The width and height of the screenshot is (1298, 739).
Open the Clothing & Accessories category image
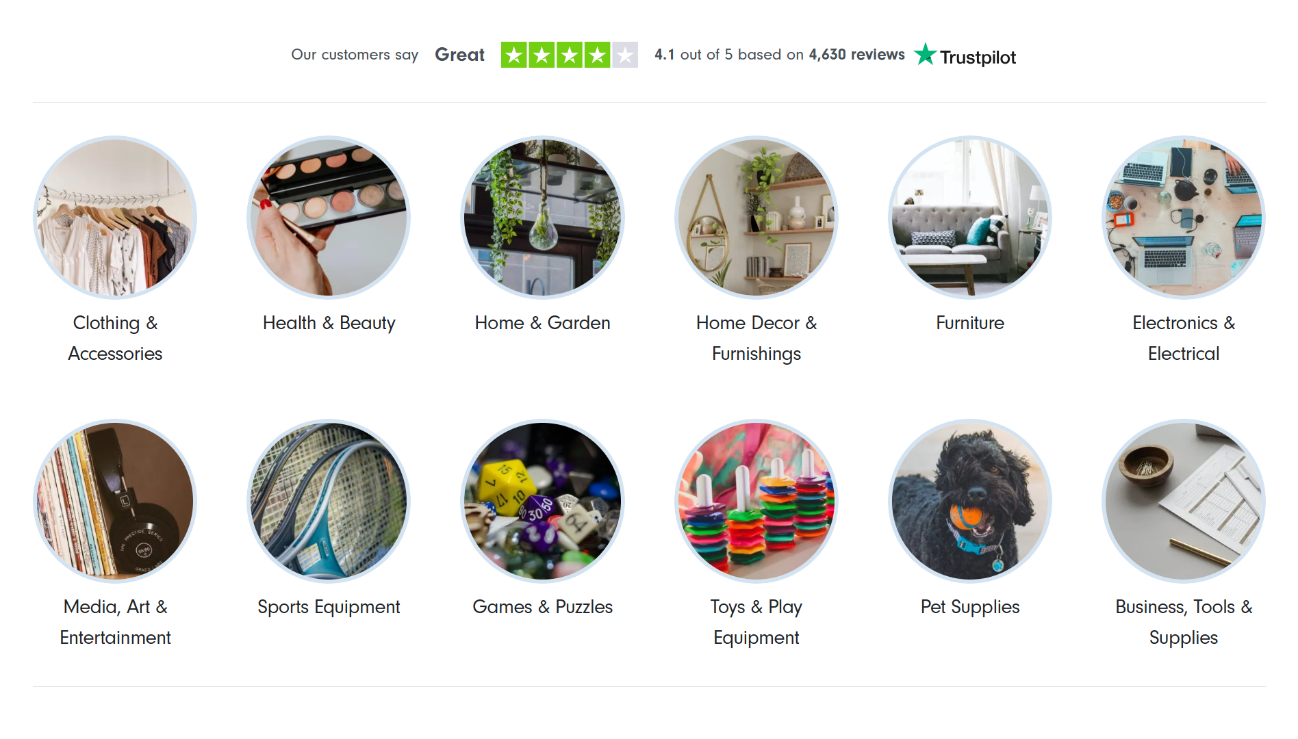click(115, 218)
